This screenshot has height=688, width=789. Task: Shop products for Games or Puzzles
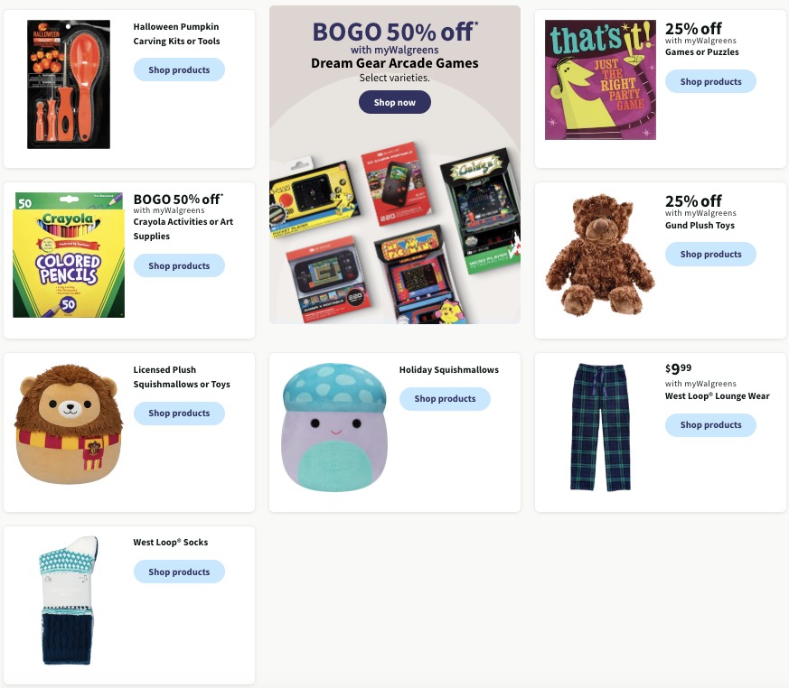click(x=710, y=81)
